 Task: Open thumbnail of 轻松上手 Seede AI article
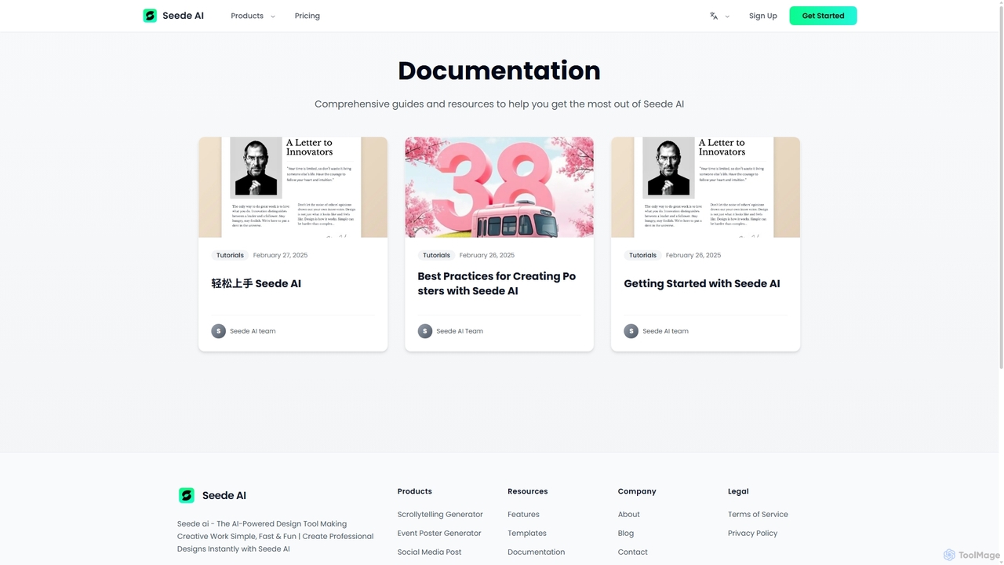(293, 188)
